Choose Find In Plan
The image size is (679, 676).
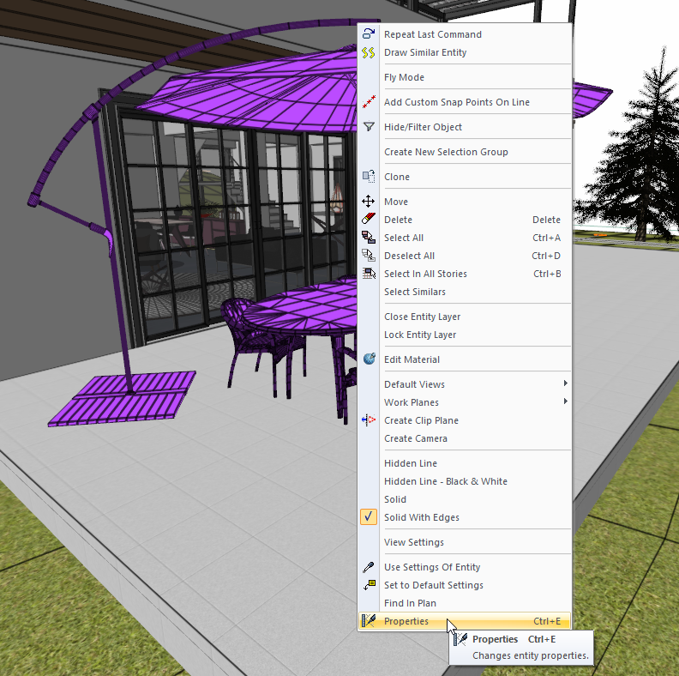410,603
